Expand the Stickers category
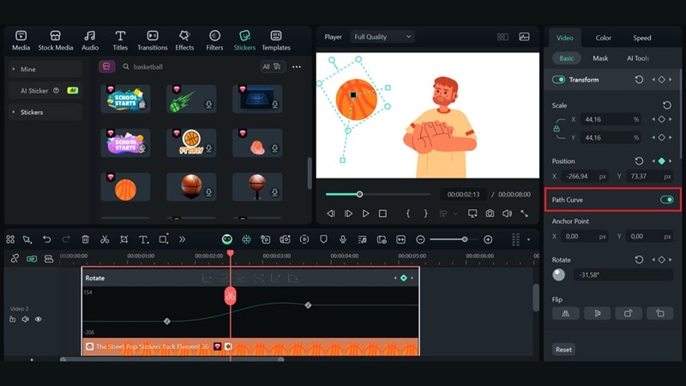Viewport: 686px width, 386px height. pyautogui.click(x=45, y=112)
